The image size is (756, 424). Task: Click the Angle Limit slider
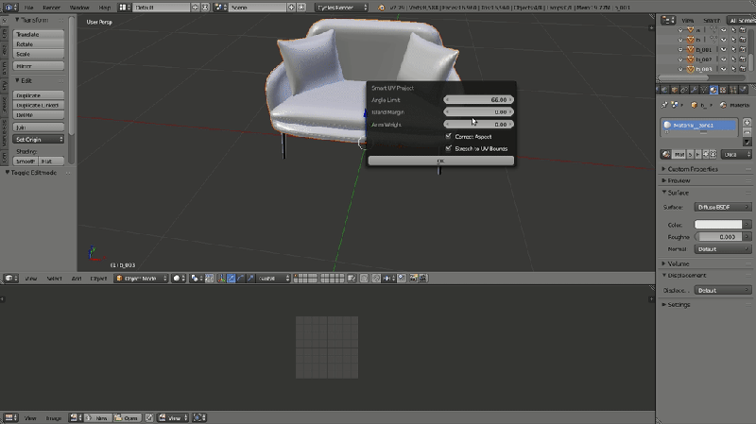[478, 100]
